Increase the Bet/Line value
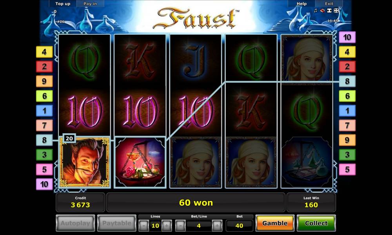Image resolution: width=392 pixels, height=235 pixels. 217,226
